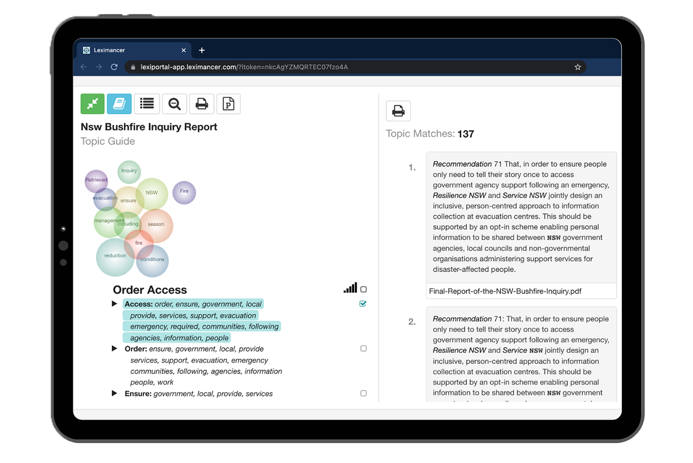This screenshot has height=463, width=693.
Task: Close the Leximancer tab
Action: pos(184,50)
